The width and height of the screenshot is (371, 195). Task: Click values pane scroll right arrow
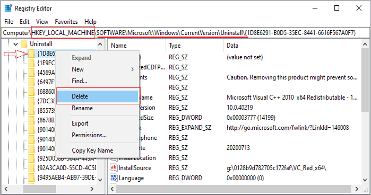pos(357,189)
